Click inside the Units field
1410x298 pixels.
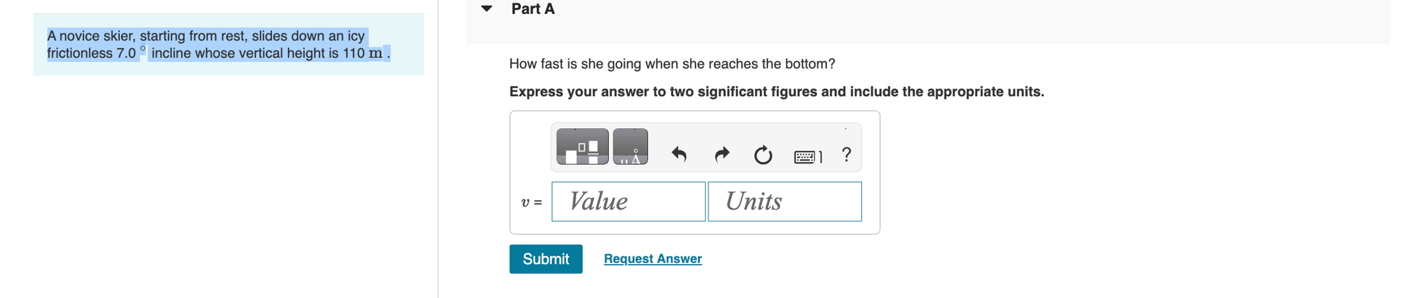pyautogui.click(x=785, y=202)
